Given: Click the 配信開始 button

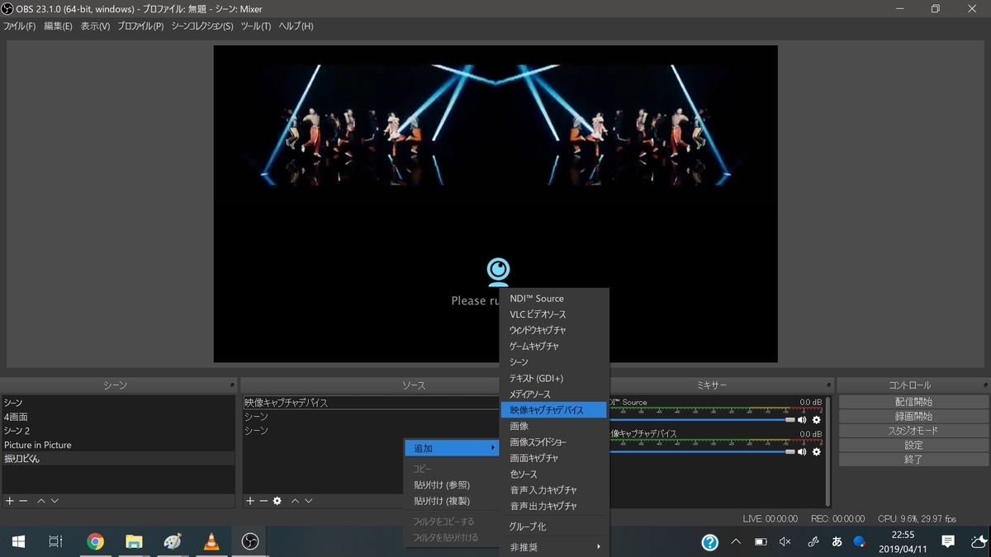Looking at the screenshot, I should pyautogui.click(x=913, y=402).
